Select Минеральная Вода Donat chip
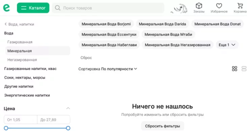 [x=218, y=24]
